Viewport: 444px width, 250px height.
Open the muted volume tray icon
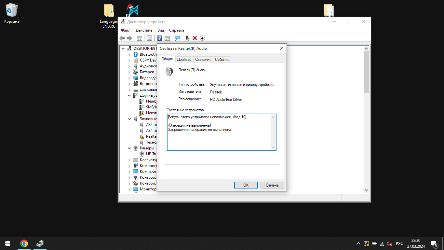click(390, 243)
